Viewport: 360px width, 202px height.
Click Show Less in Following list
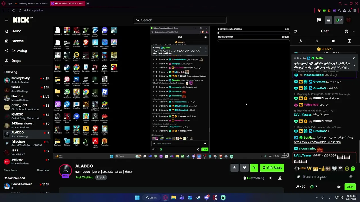click(43, 170)
